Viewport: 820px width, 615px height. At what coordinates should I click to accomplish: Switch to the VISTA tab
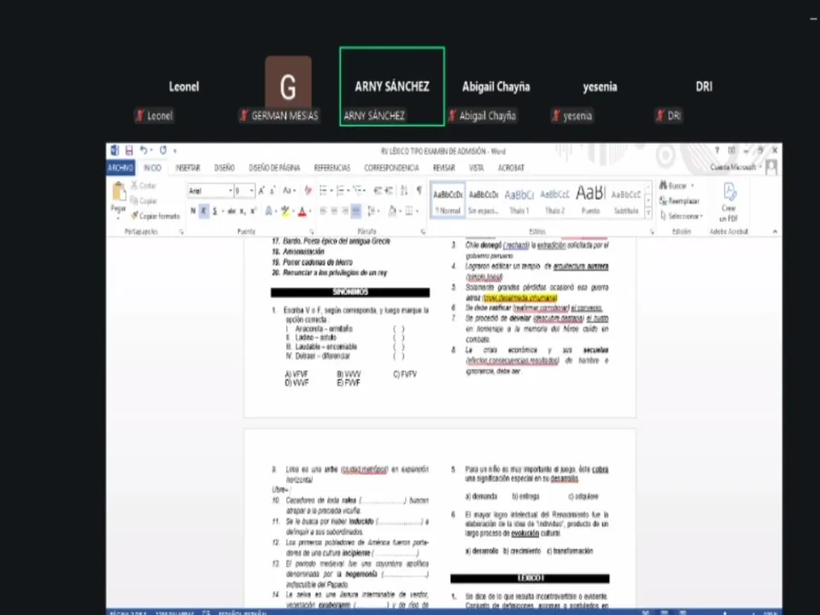click(x=477, y=168)
